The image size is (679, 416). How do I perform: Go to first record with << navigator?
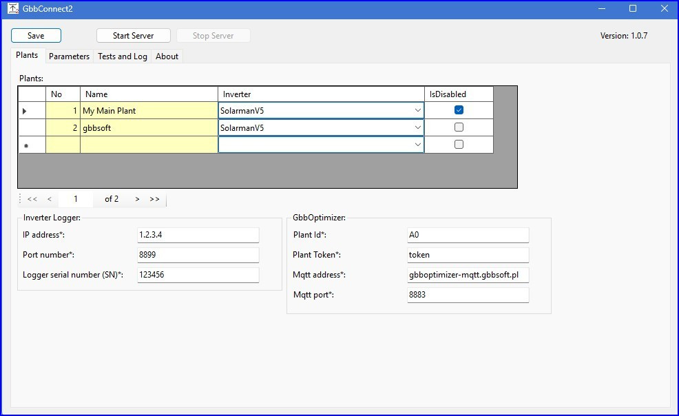point(32,199)
